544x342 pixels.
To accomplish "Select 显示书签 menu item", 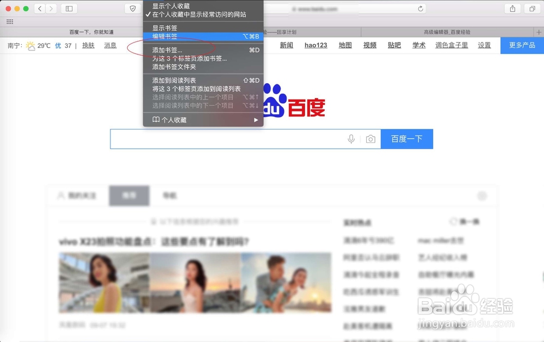I will (203, 28).
